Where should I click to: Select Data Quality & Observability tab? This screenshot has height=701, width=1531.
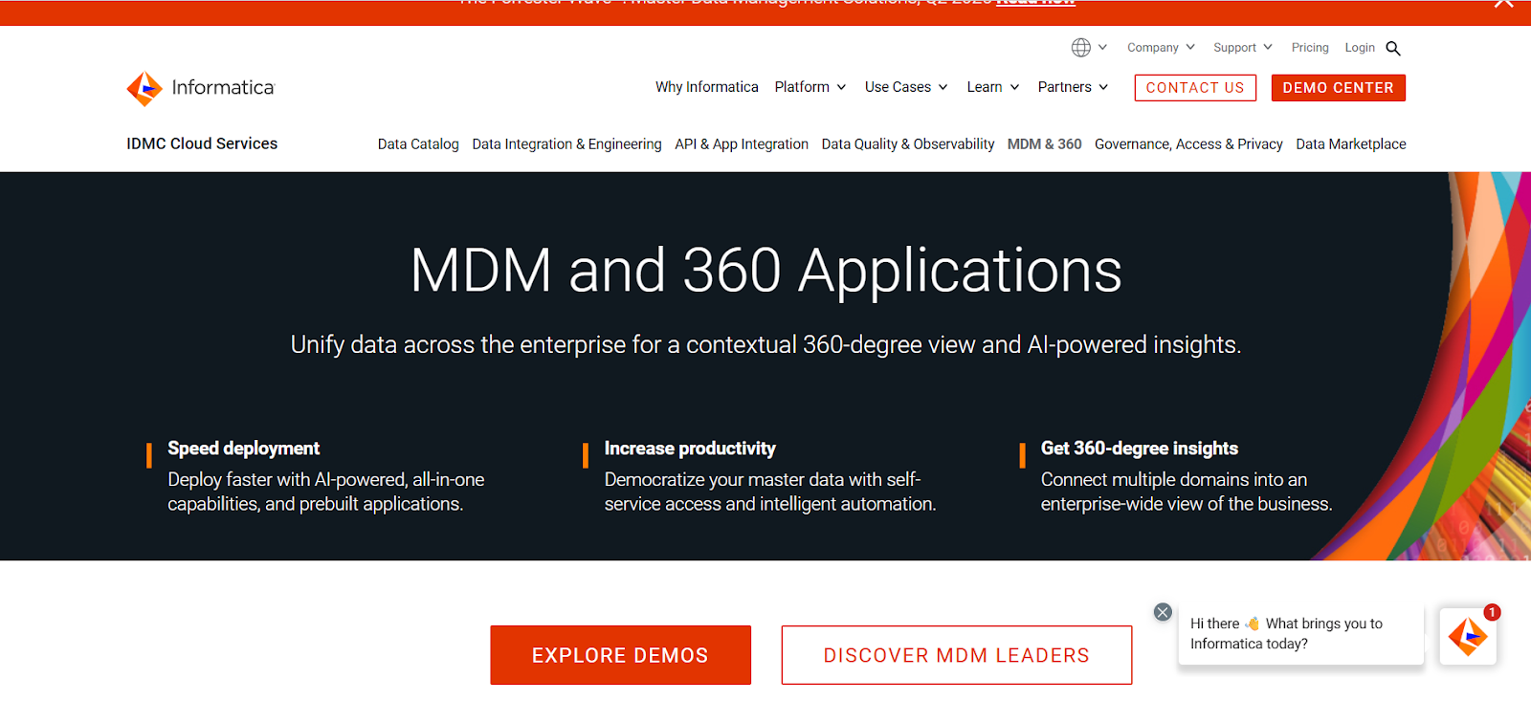tap(908, 144)
